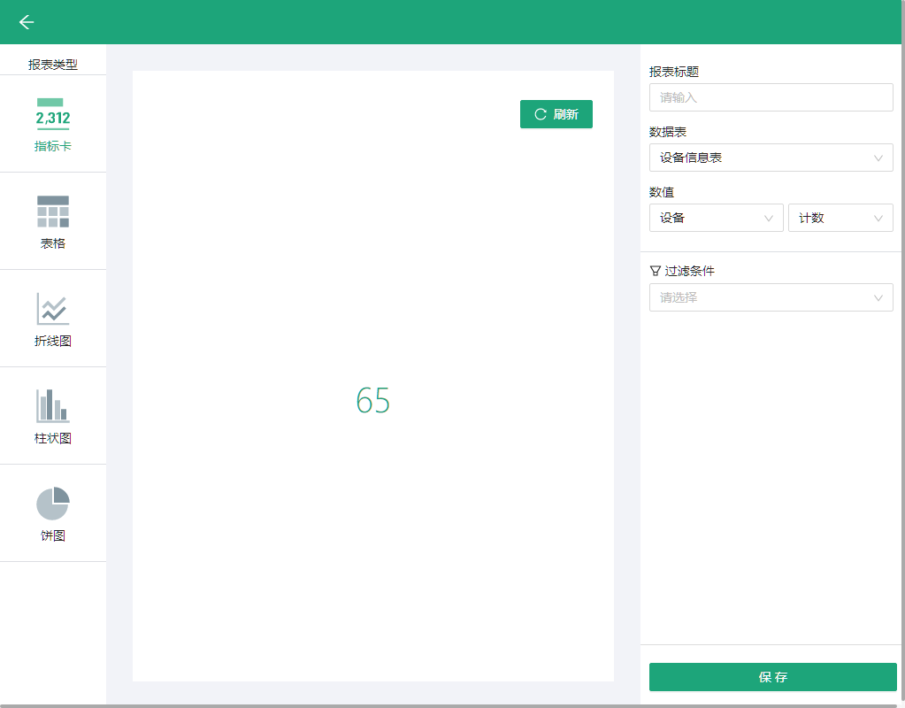Focus the 报表标题 input field
Screen dimensions: 905x708
point(771,97)
